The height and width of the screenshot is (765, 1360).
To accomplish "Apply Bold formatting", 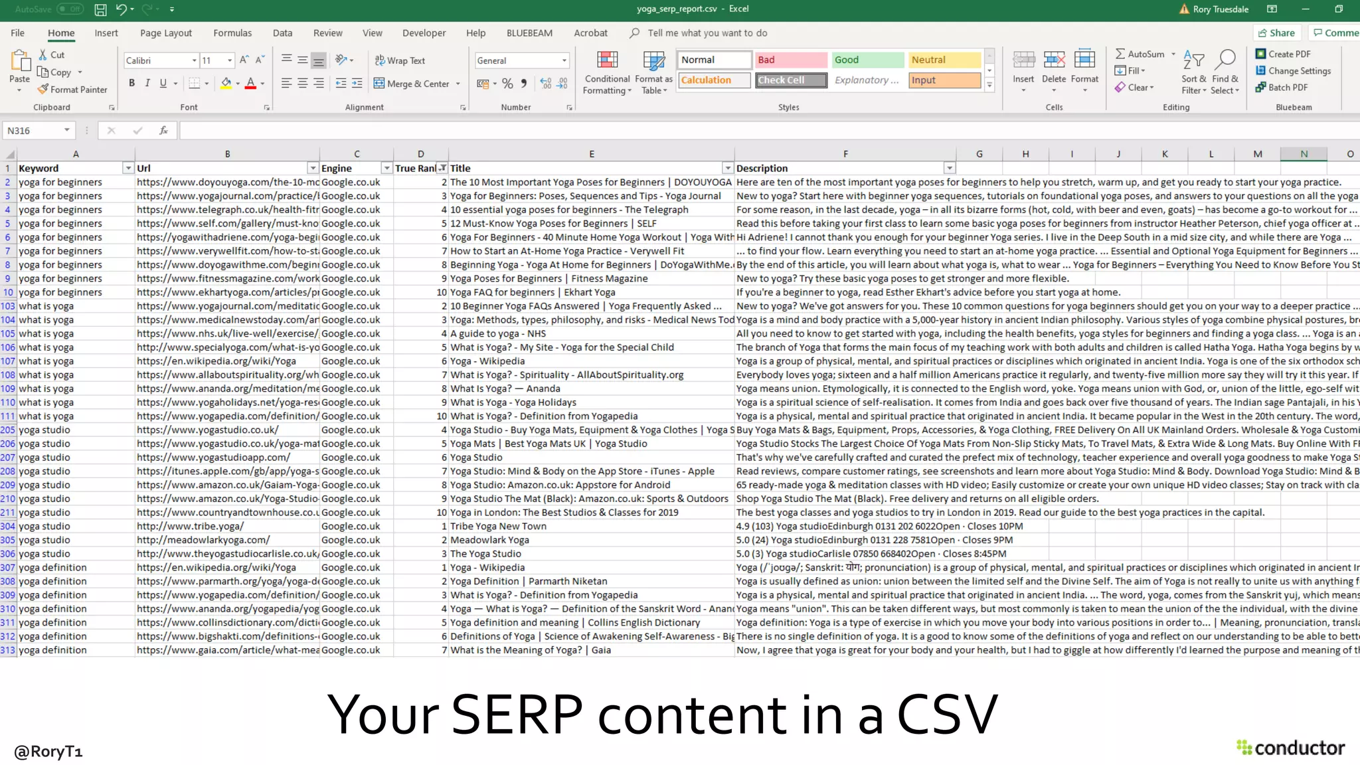I will coord(131,83).
